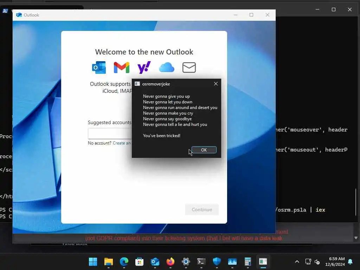Click the 'osrm.ps1a | iex' terminal text

301,210
